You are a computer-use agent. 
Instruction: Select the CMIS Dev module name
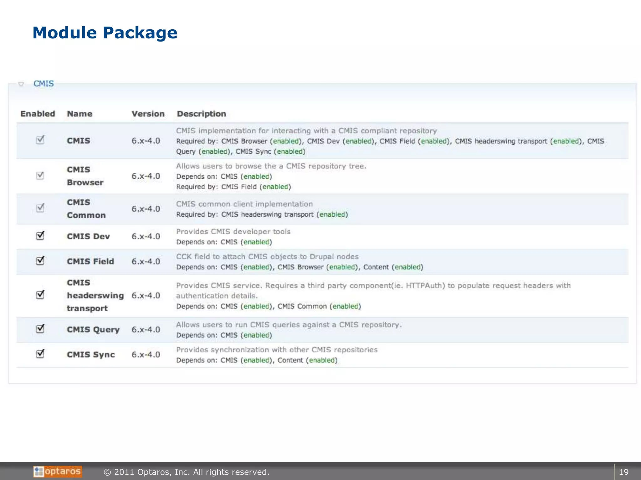(x=88, y=237)
